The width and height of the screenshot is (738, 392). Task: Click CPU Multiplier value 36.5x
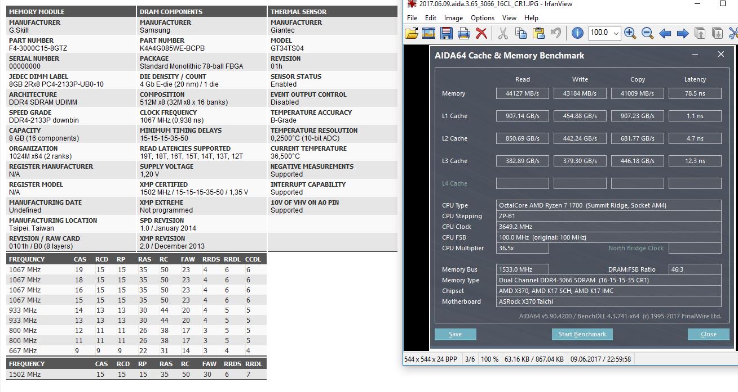coord(523,248)
